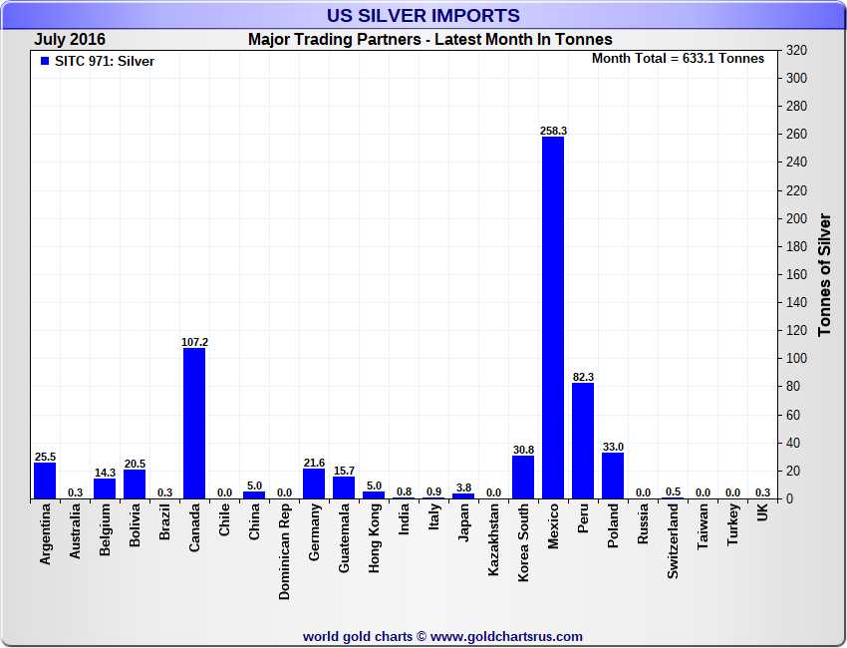Click the 'Major Trading Partners' subtitle

point(429,40)
